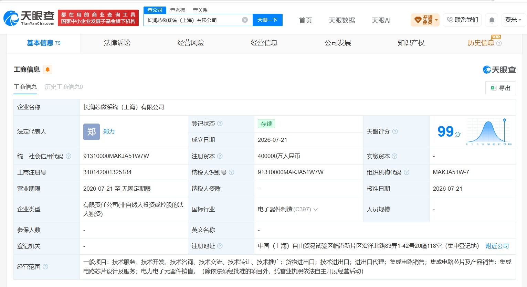Screen dimensions: 527x287
Task: Open the 经营风险 tab
Action: tap(191, 43)
